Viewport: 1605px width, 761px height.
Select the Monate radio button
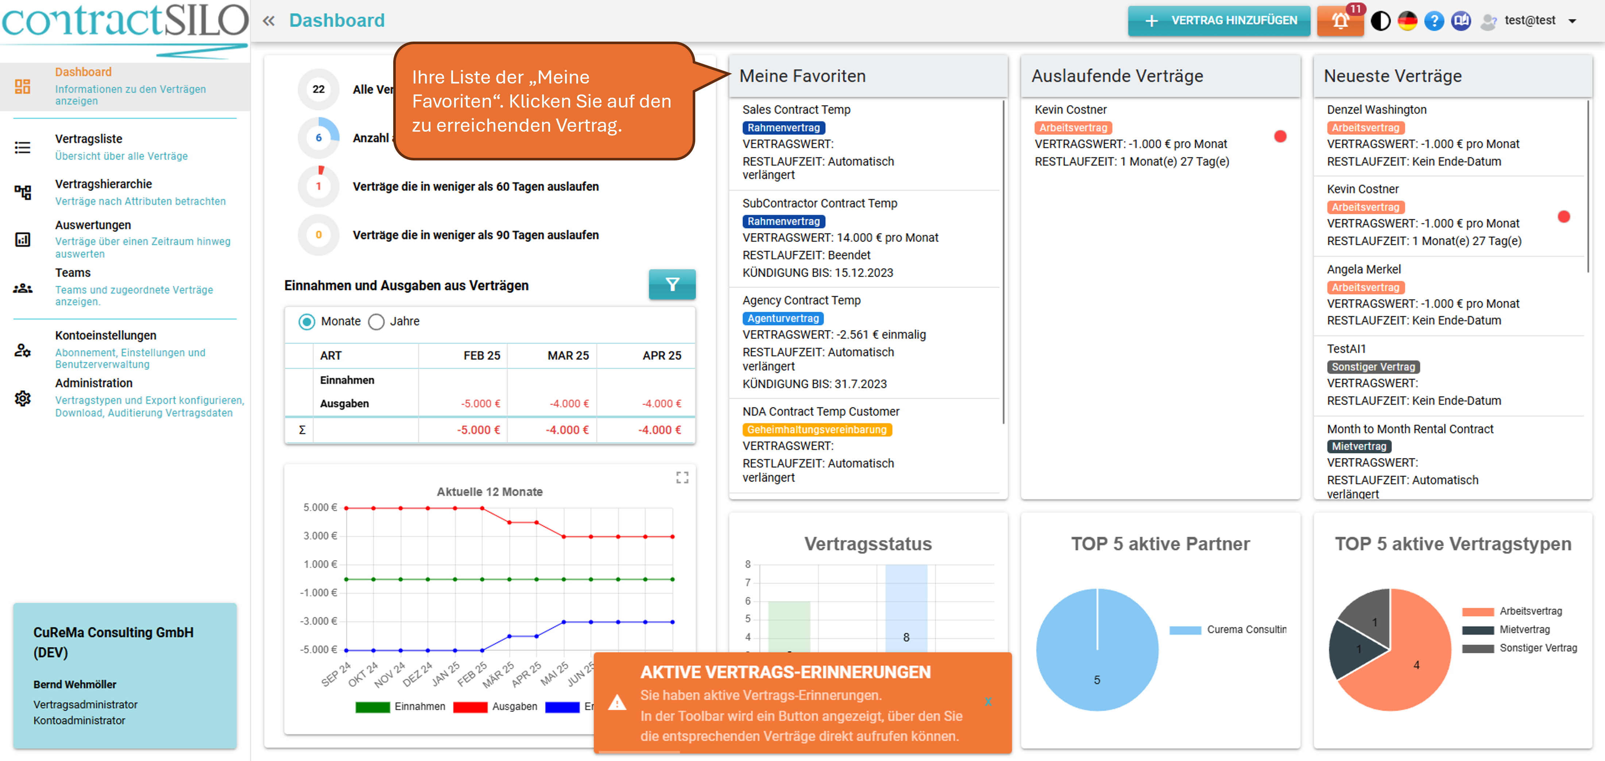tap(306, 321)
